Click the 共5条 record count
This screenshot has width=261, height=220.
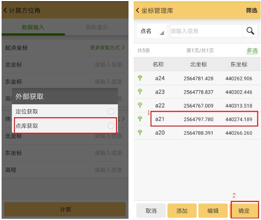point(143,51)
